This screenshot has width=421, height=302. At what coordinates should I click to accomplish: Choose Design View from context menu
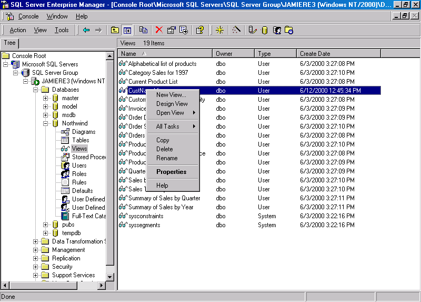[x=172, y=104]
